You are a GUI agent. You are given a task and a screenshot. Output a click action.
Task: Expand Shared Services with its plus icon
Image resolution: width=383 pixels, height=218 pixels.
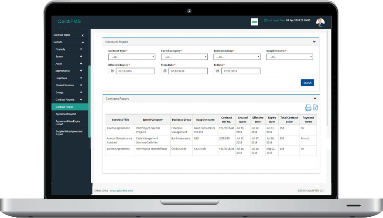(x=81, y=85)
